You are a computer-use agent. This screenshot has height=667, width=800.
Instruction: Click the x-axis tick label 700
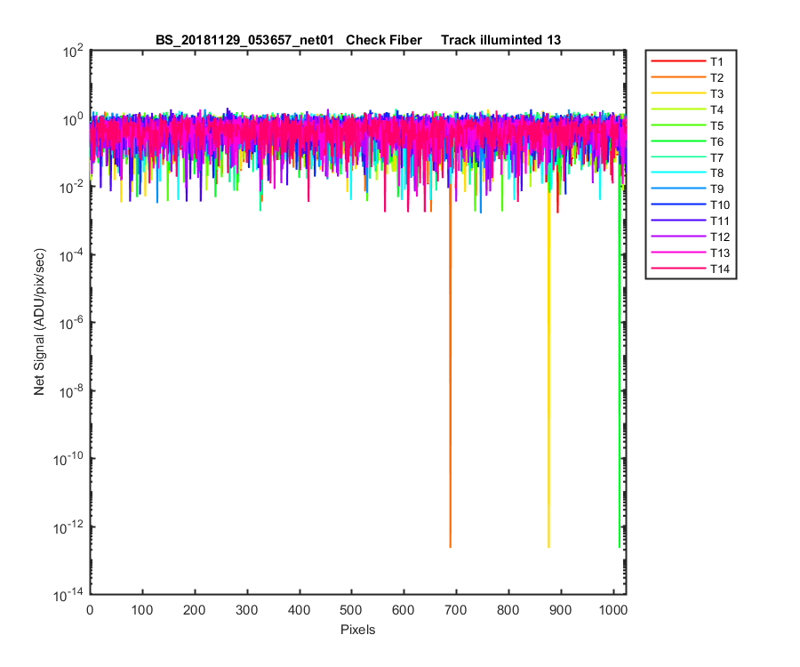point(456,610)
